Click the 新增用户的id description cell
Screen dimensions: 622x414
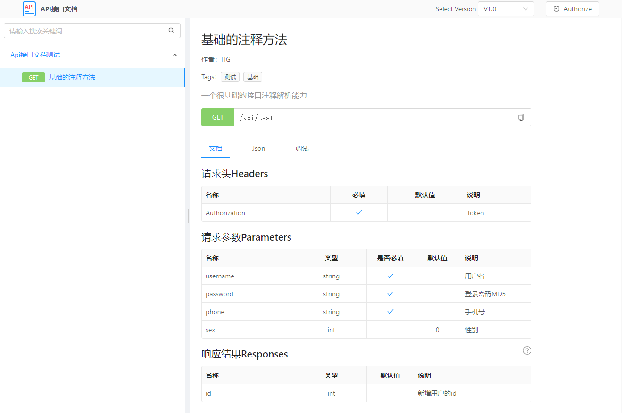point(473,393)
